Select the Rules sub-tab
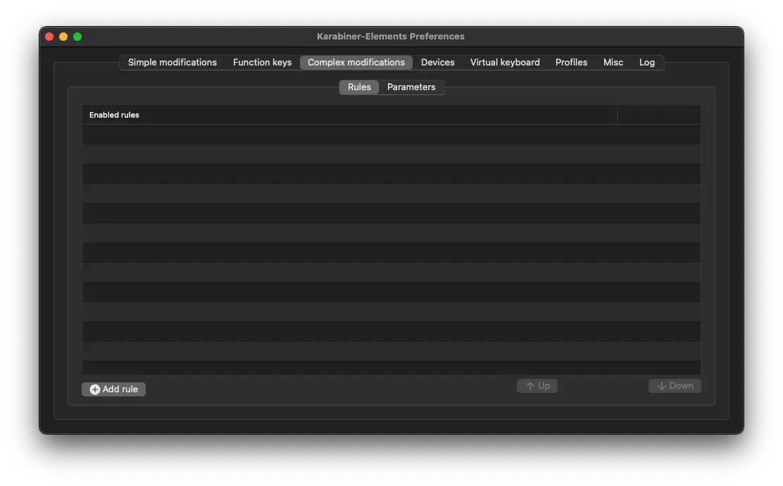Screen dimensions: 783x486 (359, 87)
